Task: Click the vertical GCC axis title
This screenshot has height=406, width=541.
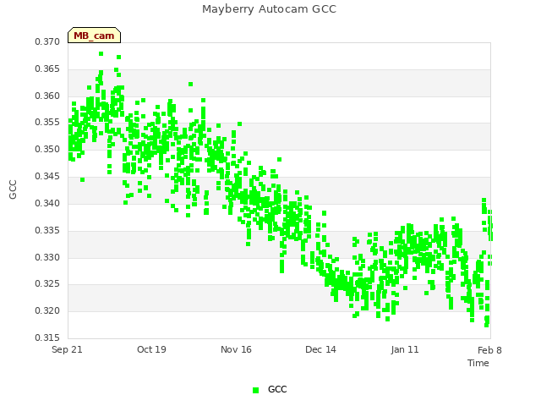Action: click(13, 189)
